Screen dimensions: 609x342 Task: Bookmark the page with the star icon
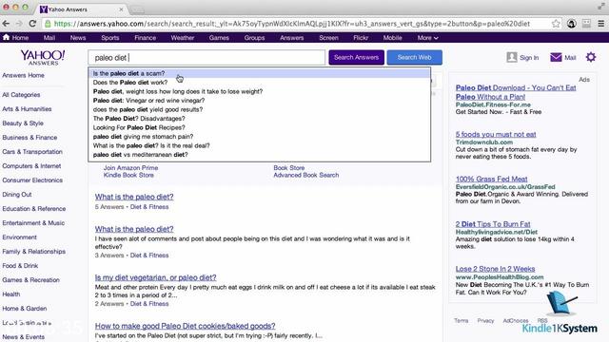pos(556,24)
